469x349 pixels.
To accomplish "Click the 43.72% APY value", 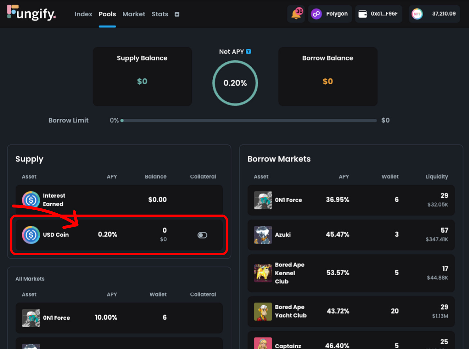I will [338, 311].
